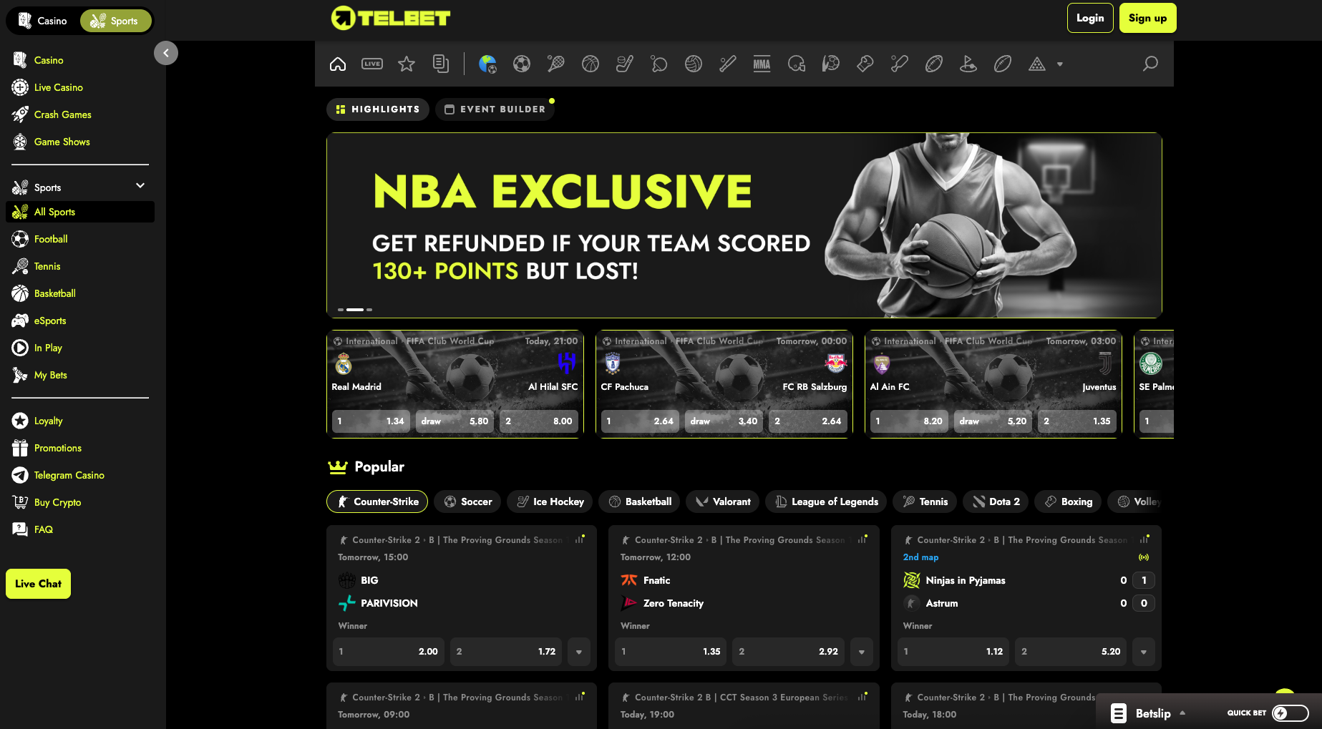Bet on Fnatic at 1.35
Image resolution: width=1322 pixels, height=729 pixels.
pyautogui.click(x=671, y=652)
